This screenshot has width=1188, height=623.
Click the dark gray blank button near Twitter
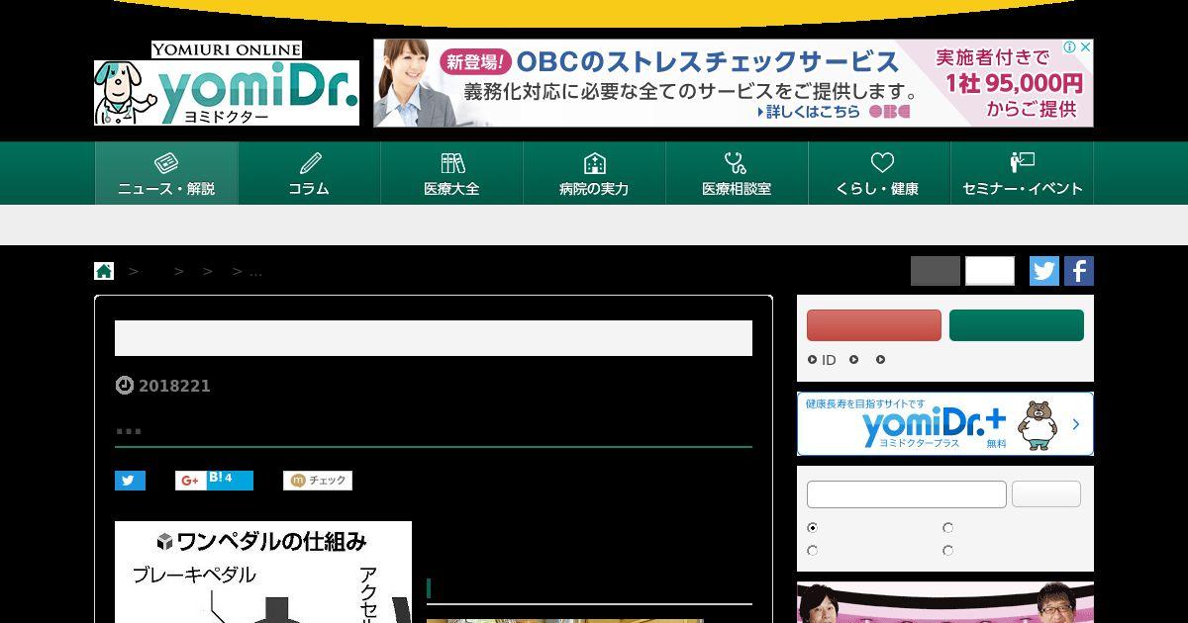tap(936, 271)
